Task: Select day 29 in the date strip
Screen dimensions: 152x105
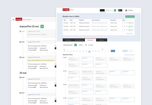Action: pyautogui.click(x=93, y=51)
